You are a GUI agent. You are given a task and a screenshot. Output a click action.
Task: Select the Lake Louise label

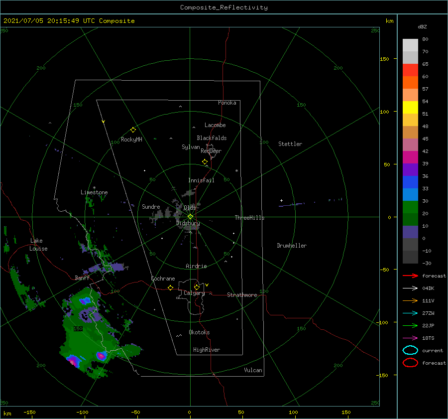pos(38,245)
